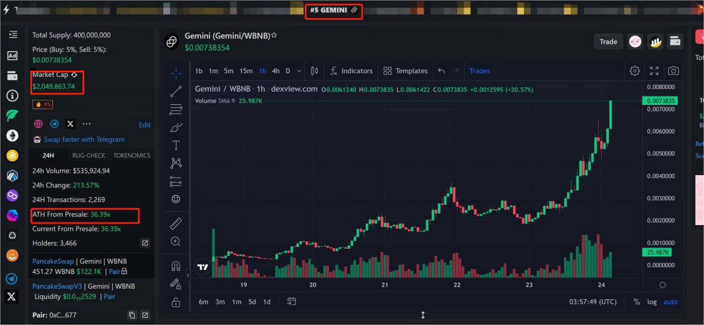Refresh the Market Cap value

(x=74, y=75)
